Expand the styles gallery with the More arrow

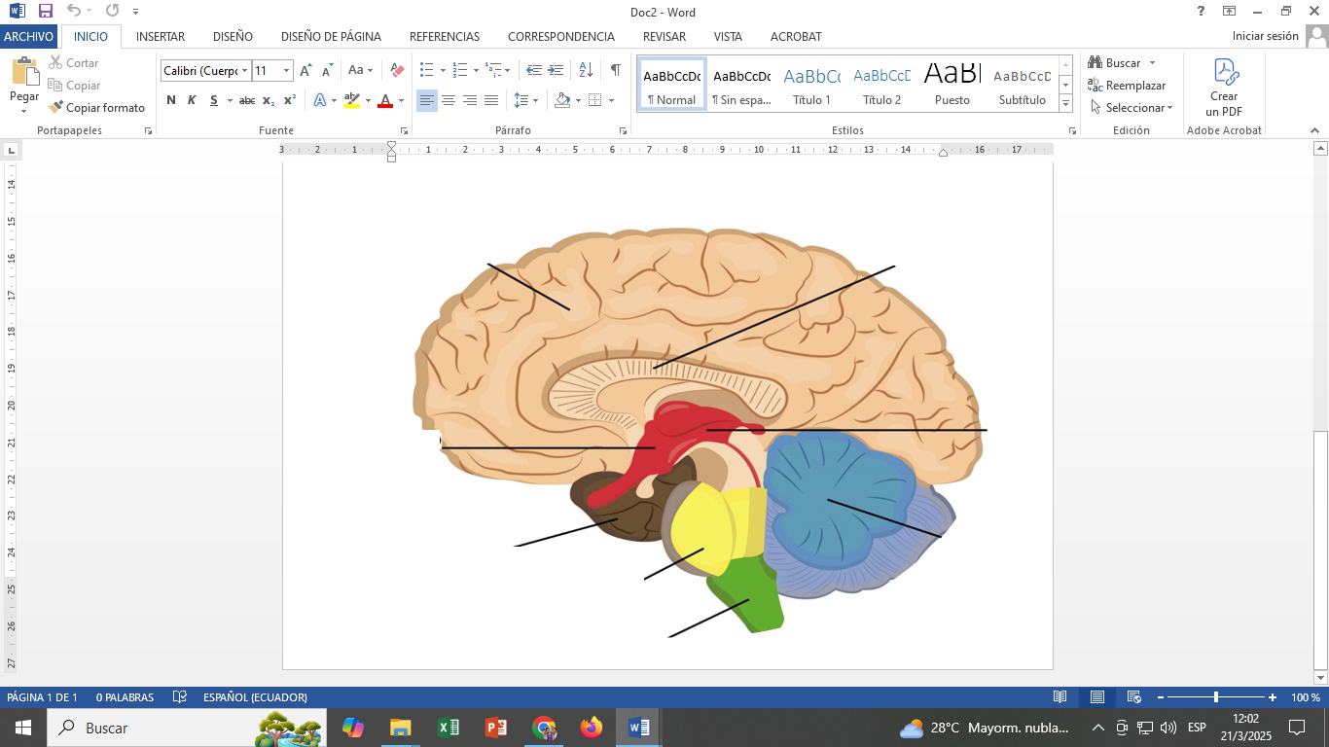tap(1065, 103)
